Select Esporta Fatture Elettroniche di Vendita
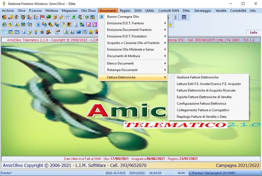This screenshot has height=176, width=262. click(208, 97)
